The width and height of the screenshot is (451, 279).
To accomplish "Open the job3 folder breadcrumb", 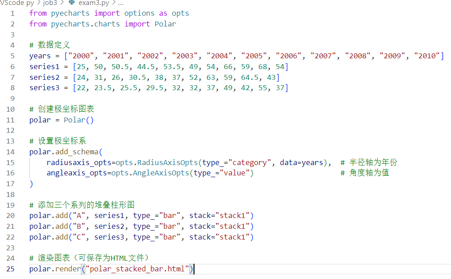I will click(x=50, y=3).
